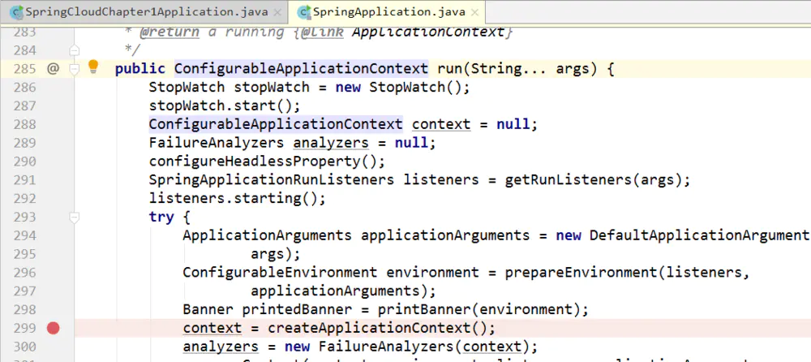Click line number 300 in the gutter
811x362 pixels.
click(x=25, y=347)
